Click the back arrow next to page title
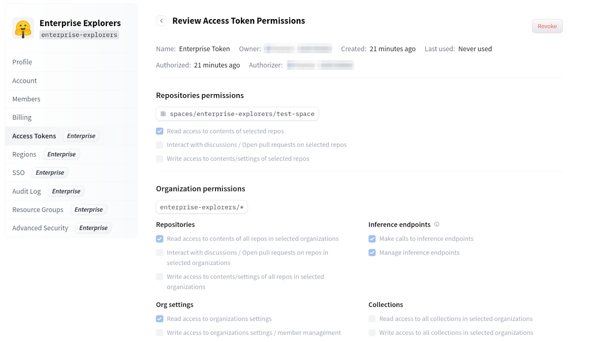 [161, 21]
